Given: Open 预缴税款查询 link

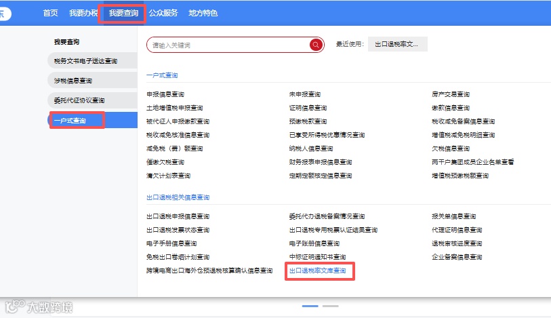Looking at the screenshot, I should pyautogui.click(x=308, y=121).
